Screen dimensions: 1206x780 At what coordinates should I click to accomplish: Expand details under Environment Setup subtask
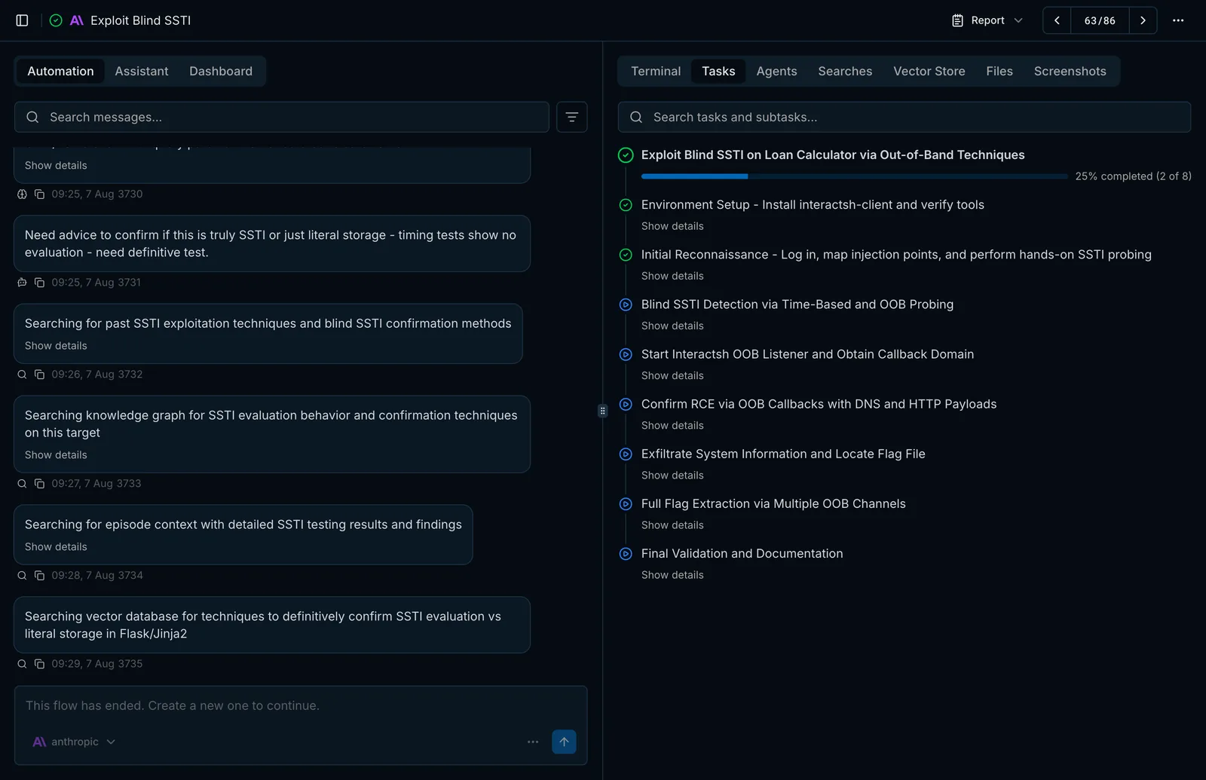click(672, 226)
